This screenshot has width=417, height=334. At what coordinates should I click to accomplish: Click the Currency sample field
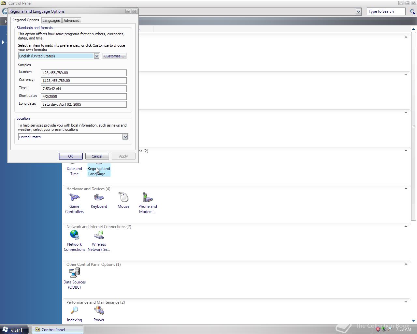point(84,81)
